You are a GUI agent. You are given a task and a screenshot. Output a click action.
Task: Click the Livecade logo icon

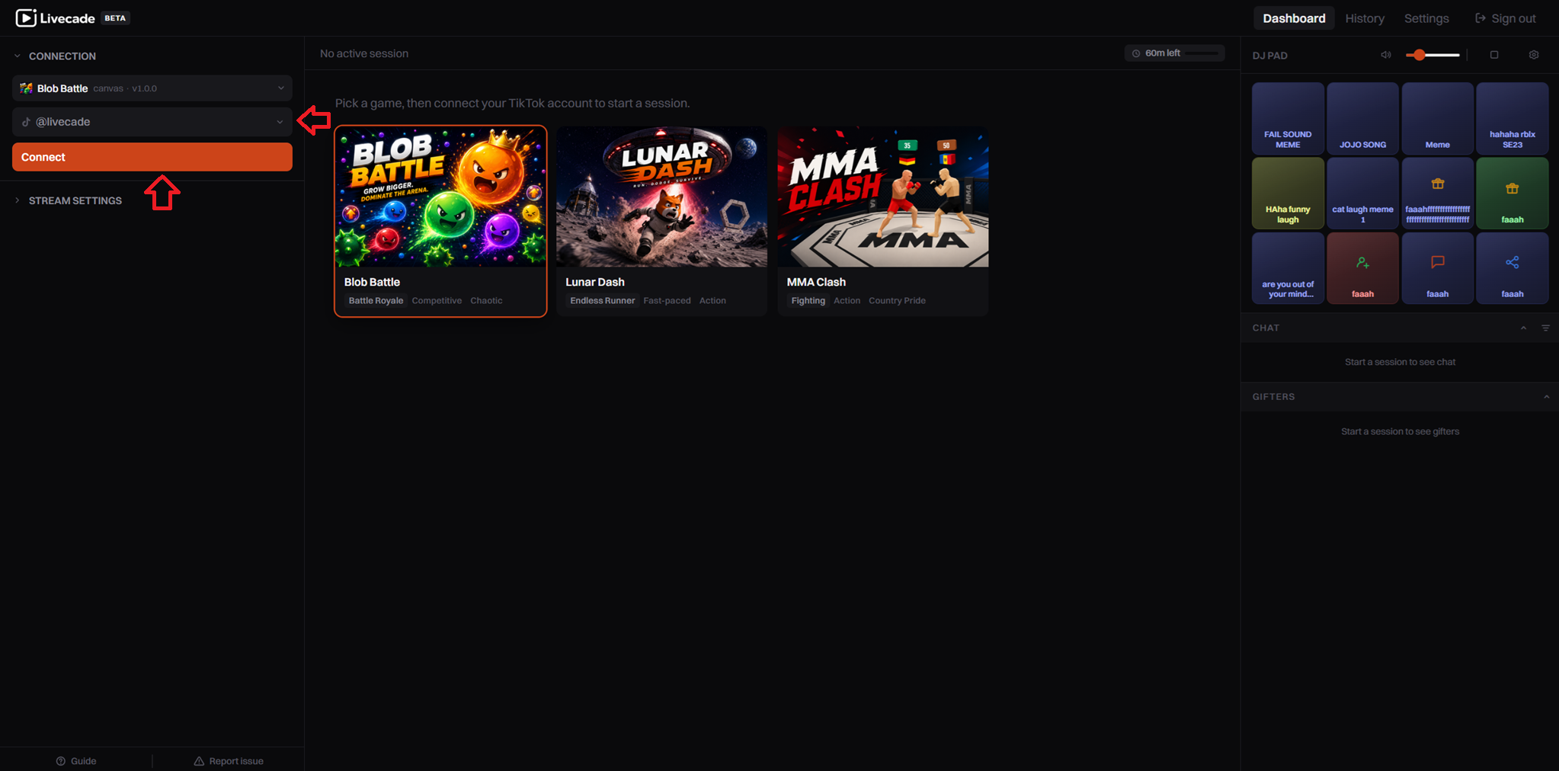(26, 18)
